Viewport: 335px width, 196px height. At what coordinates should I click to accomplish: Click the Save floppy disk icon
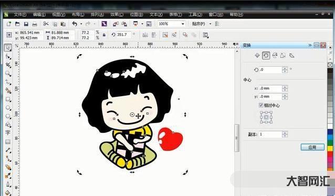point(26,24)
